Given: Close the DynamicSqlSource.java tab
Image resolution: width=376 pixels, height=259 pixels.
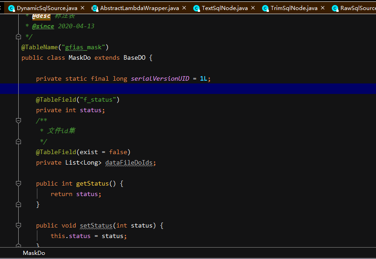Looking at the screenshot, I should click(x=82, y=8).
